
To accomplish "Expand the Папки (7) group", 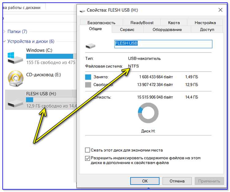I will click(x=4, y=31).
